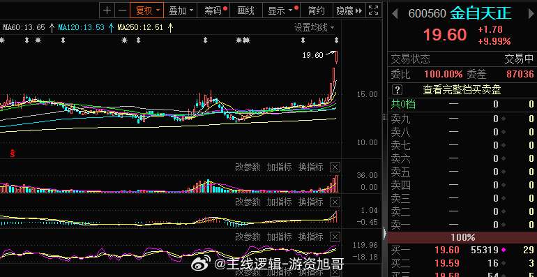Close the MACD indicator panel
Screen dimensions: 537x277
click(335, 202)
